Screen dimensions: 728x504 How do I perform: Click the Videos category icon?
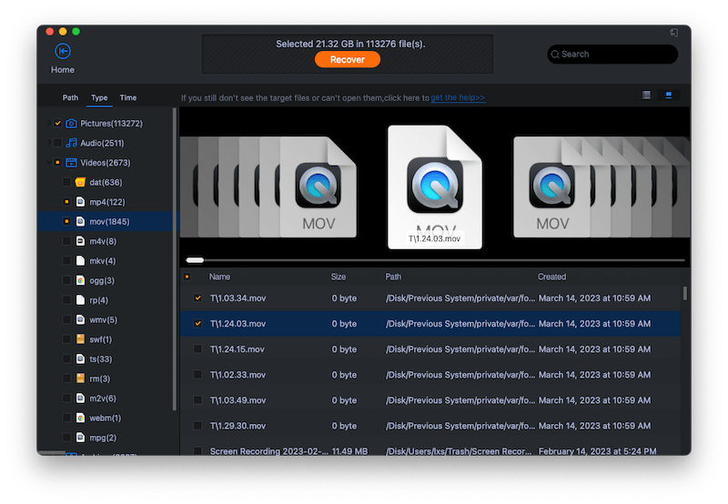click(71, 163)
